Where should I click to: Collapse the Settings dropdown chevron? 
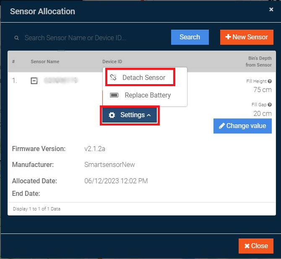pos(149,115)
